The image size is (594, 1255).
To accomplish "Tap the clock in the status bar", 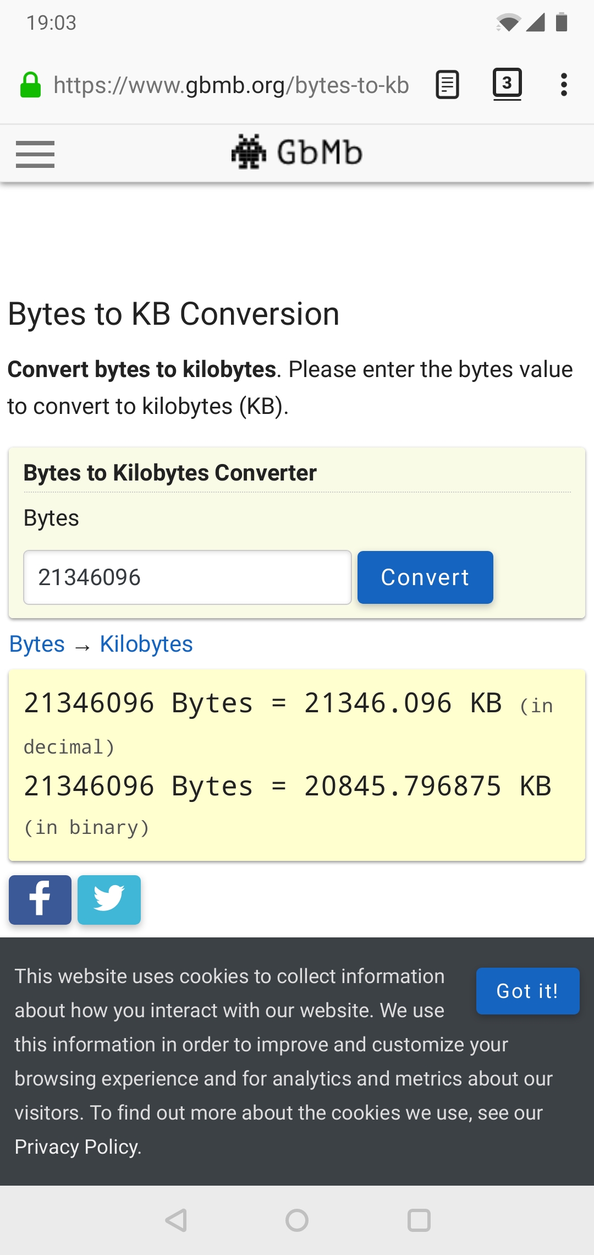I will coord(52,23).
